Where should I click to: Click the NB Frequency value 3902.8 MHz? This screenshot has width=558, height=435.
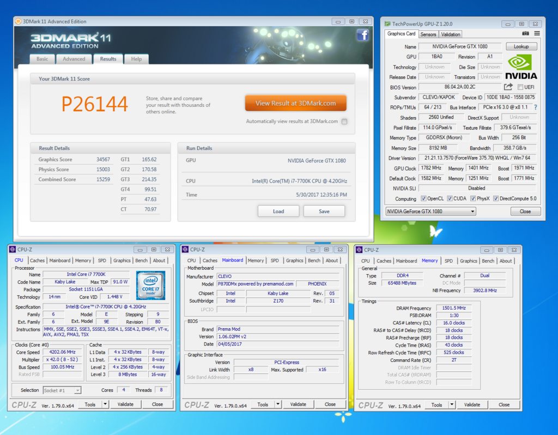pyautogui.click(x=485, y=291)
